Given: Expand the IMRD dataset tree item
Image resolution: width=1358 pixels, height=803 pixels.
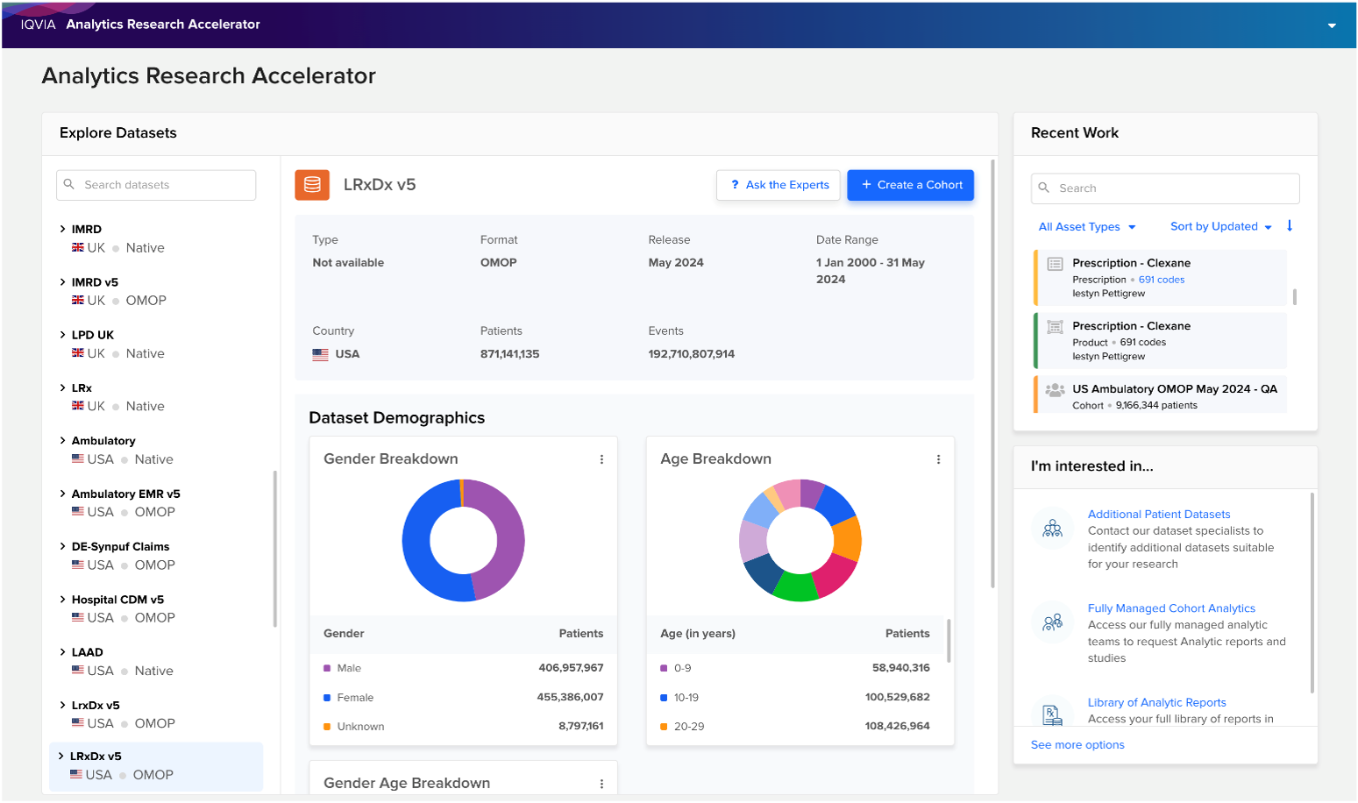Looking at the screenshot, I should 63,229.
